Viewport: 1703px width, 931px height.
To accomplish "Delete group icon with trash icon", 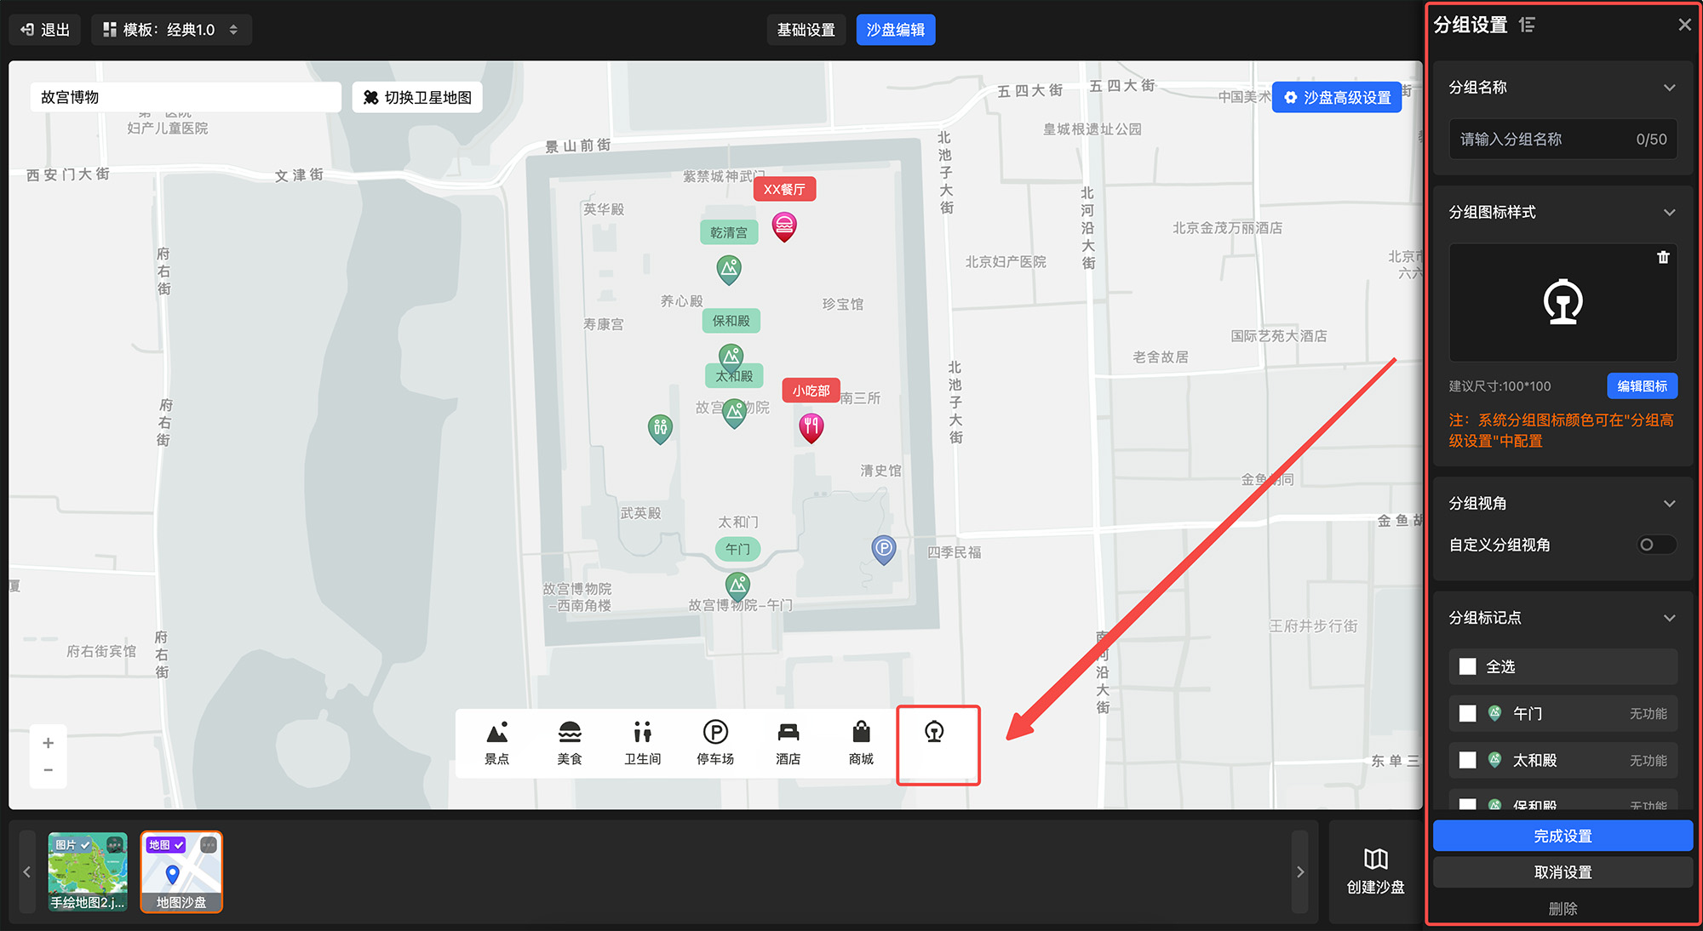I will pos(1663,257).
